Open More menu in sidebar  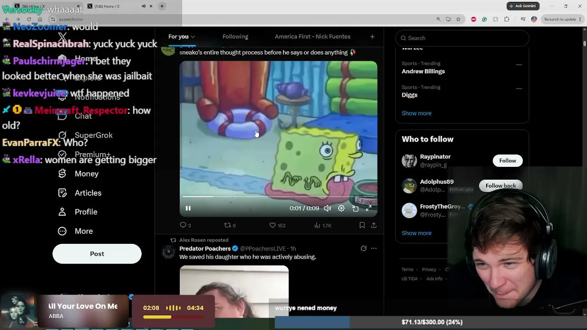[x=76, y=231]
